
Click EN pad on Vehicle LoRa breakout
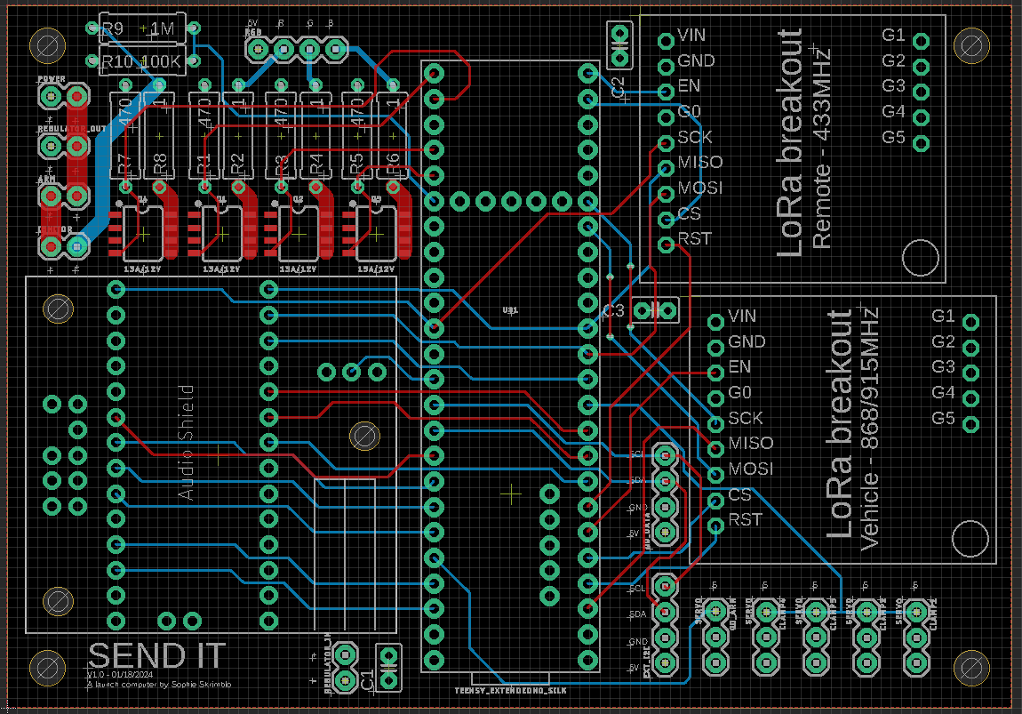coord(715,373)
